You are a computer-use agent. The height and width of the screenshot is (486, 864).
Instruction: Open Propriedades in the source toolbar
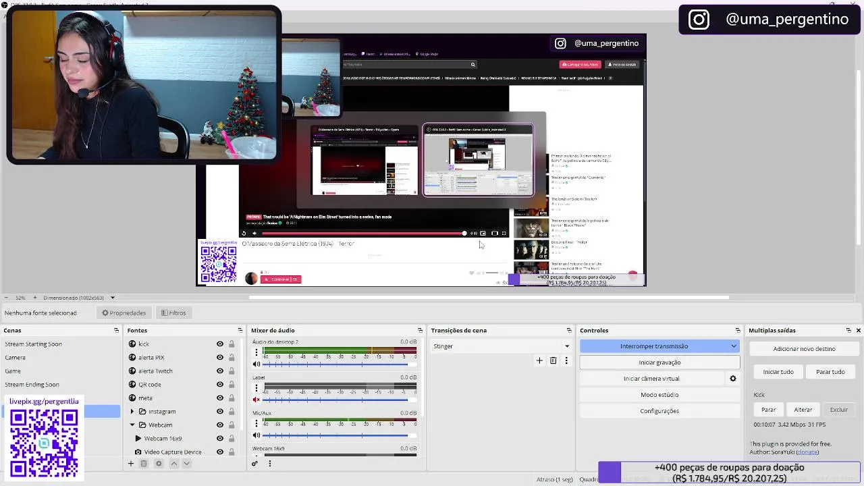point(124,313)
